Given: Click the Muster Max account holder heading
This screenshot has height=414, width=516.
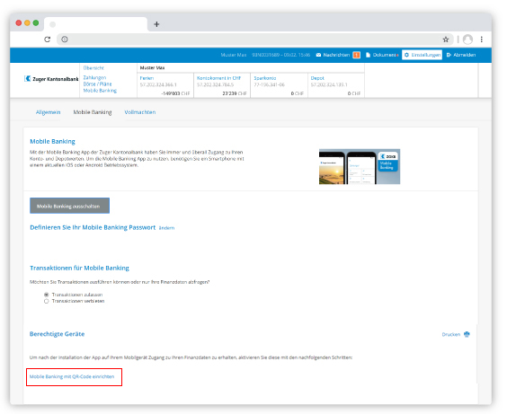Looking at the screenshot, I should pos(152,67).
